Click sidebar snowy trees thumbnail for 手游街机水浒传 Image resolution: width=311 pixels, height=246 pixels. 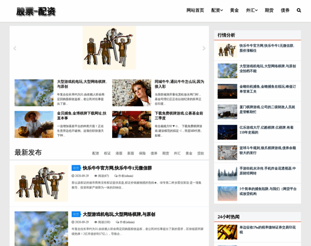(227, 173)
